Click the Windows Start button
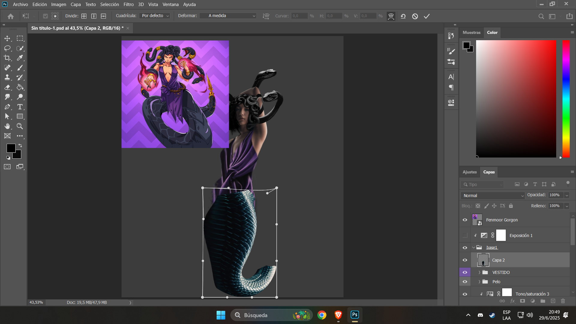Viewport: 576px width, 324px height. (221, 315)
